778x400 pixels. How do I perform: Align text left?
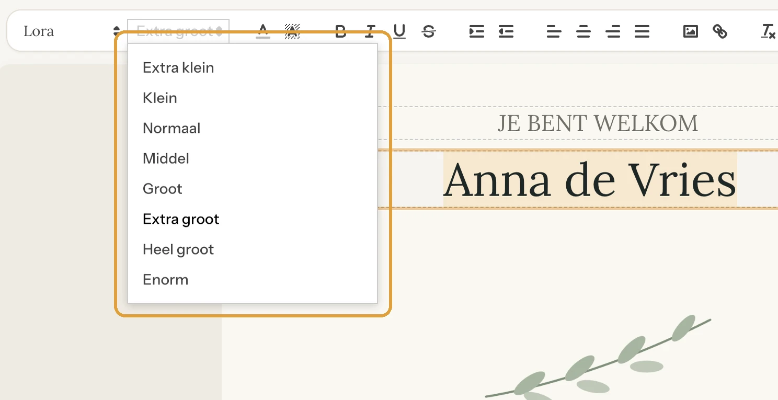tap(554, 31)
